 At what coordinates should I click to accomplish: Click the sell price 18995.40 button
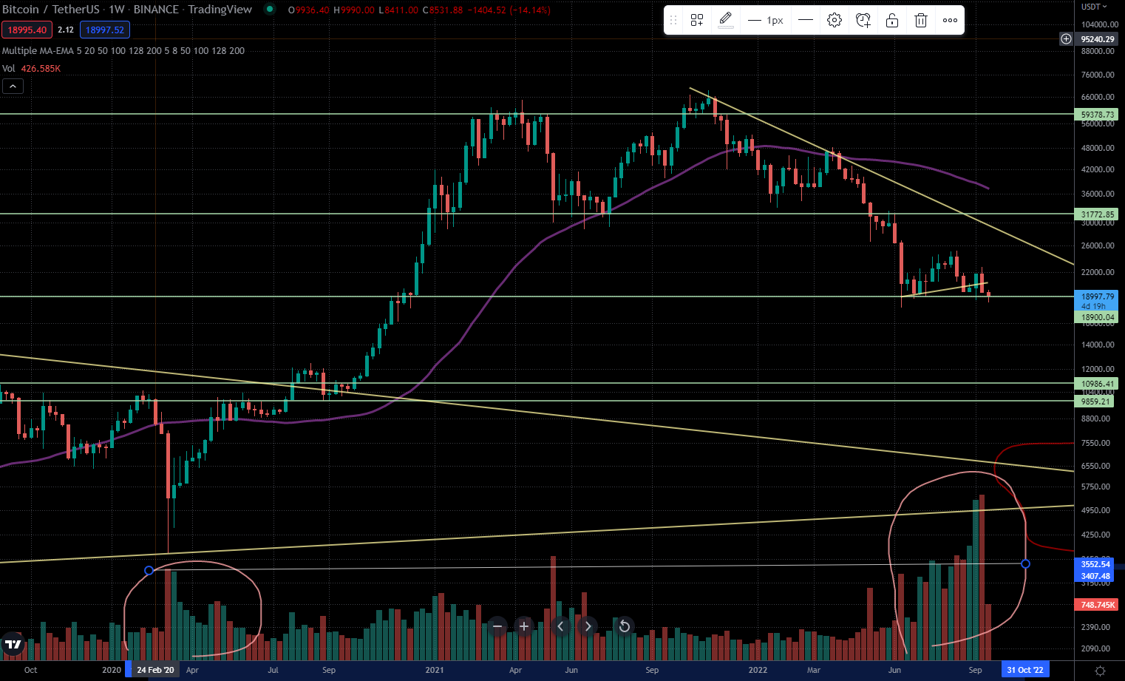click(x=27, y=30)
